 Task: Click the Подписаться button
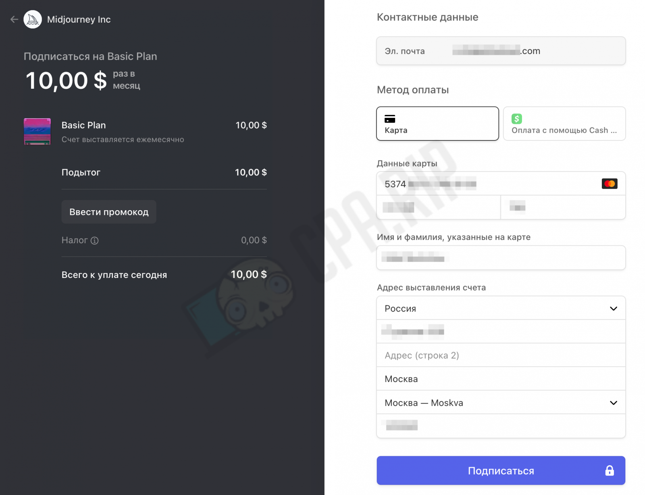coord(500,470)
